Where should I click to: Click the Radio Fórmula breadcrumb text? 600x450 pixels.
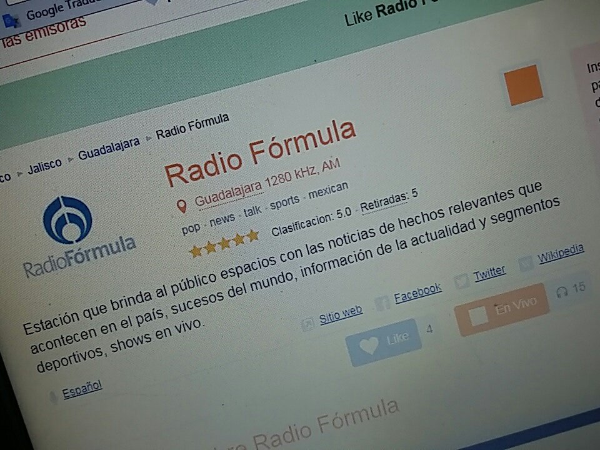[192, 126]
